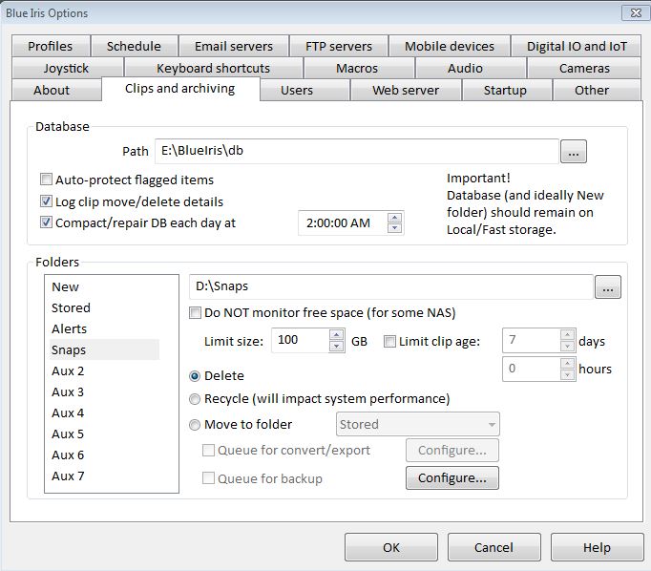Go to Email servers tab
Image resolution: width=651 pixels, height=571 pixels.
(x=234, y=46)
